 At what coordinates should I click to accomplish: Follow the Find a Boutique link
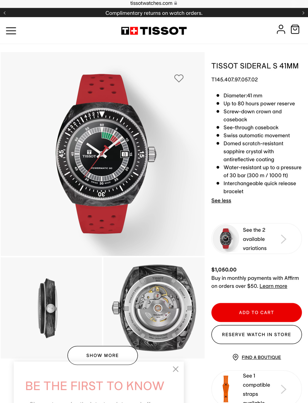(261, 357)
